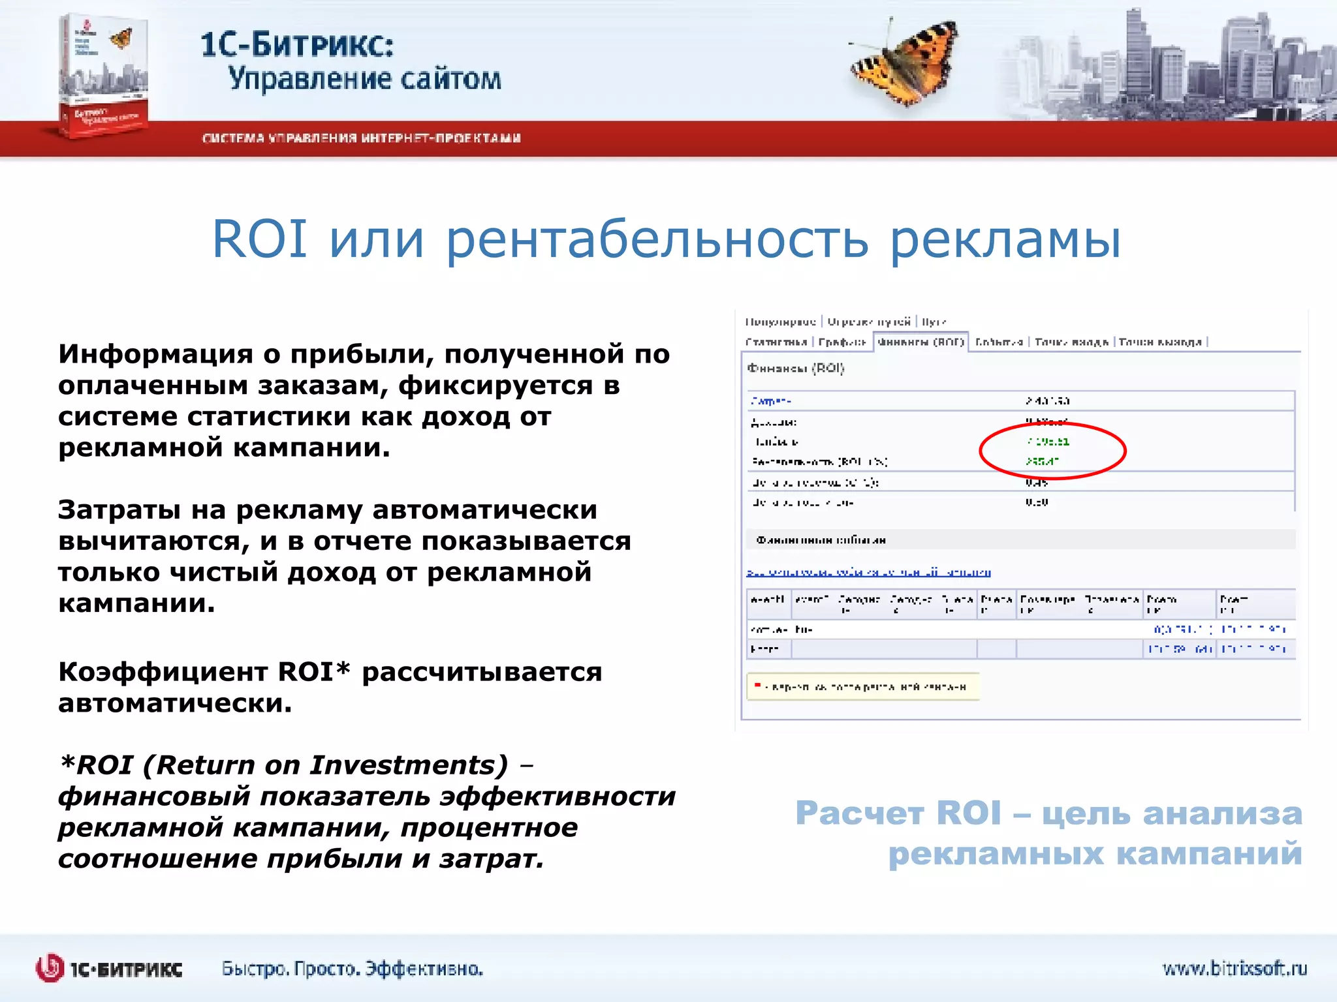The height and width of the screenshot is (1002, 1337).
Task: Click the paragraph 'Коэффициент ROI* рассчитывается автоматически.'
Action: click(330, 687)
